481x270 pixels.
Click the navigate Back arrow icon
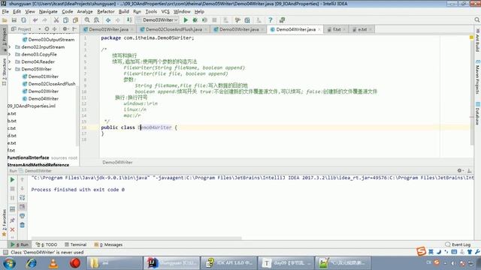108,20
